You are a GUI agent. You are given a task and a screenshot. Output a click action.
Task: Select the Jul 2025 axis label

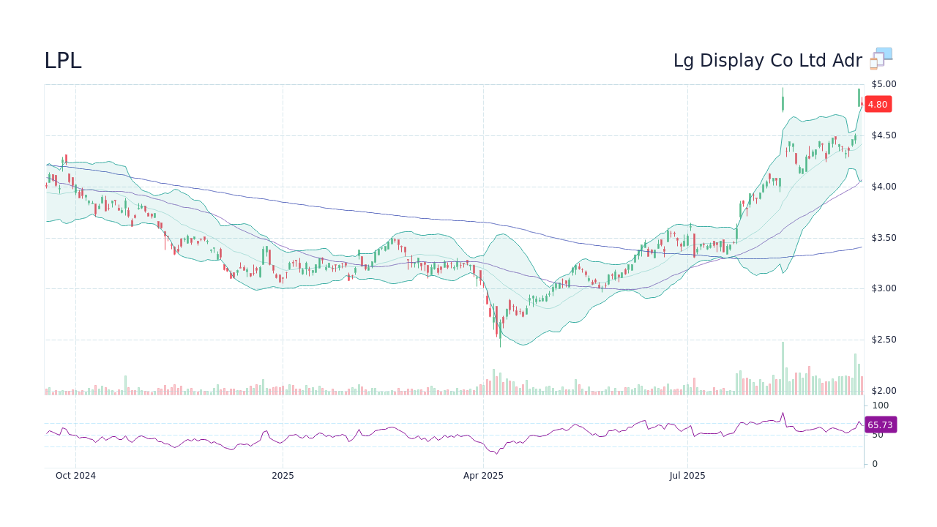(x=687, y=475)
